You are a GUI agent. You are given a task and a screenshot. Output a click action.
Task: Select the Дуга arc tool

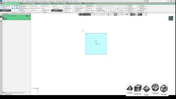tap(43, 8)
